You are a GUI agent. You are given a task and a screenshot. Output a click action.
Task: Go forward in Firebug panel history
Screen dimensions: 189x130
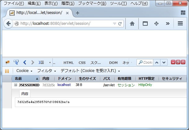click(33, 62)
